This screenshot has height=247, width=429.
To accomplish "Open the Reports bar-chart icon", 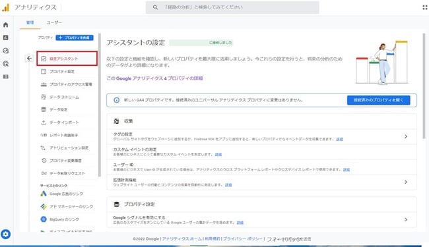I will [x=5, y=38].
